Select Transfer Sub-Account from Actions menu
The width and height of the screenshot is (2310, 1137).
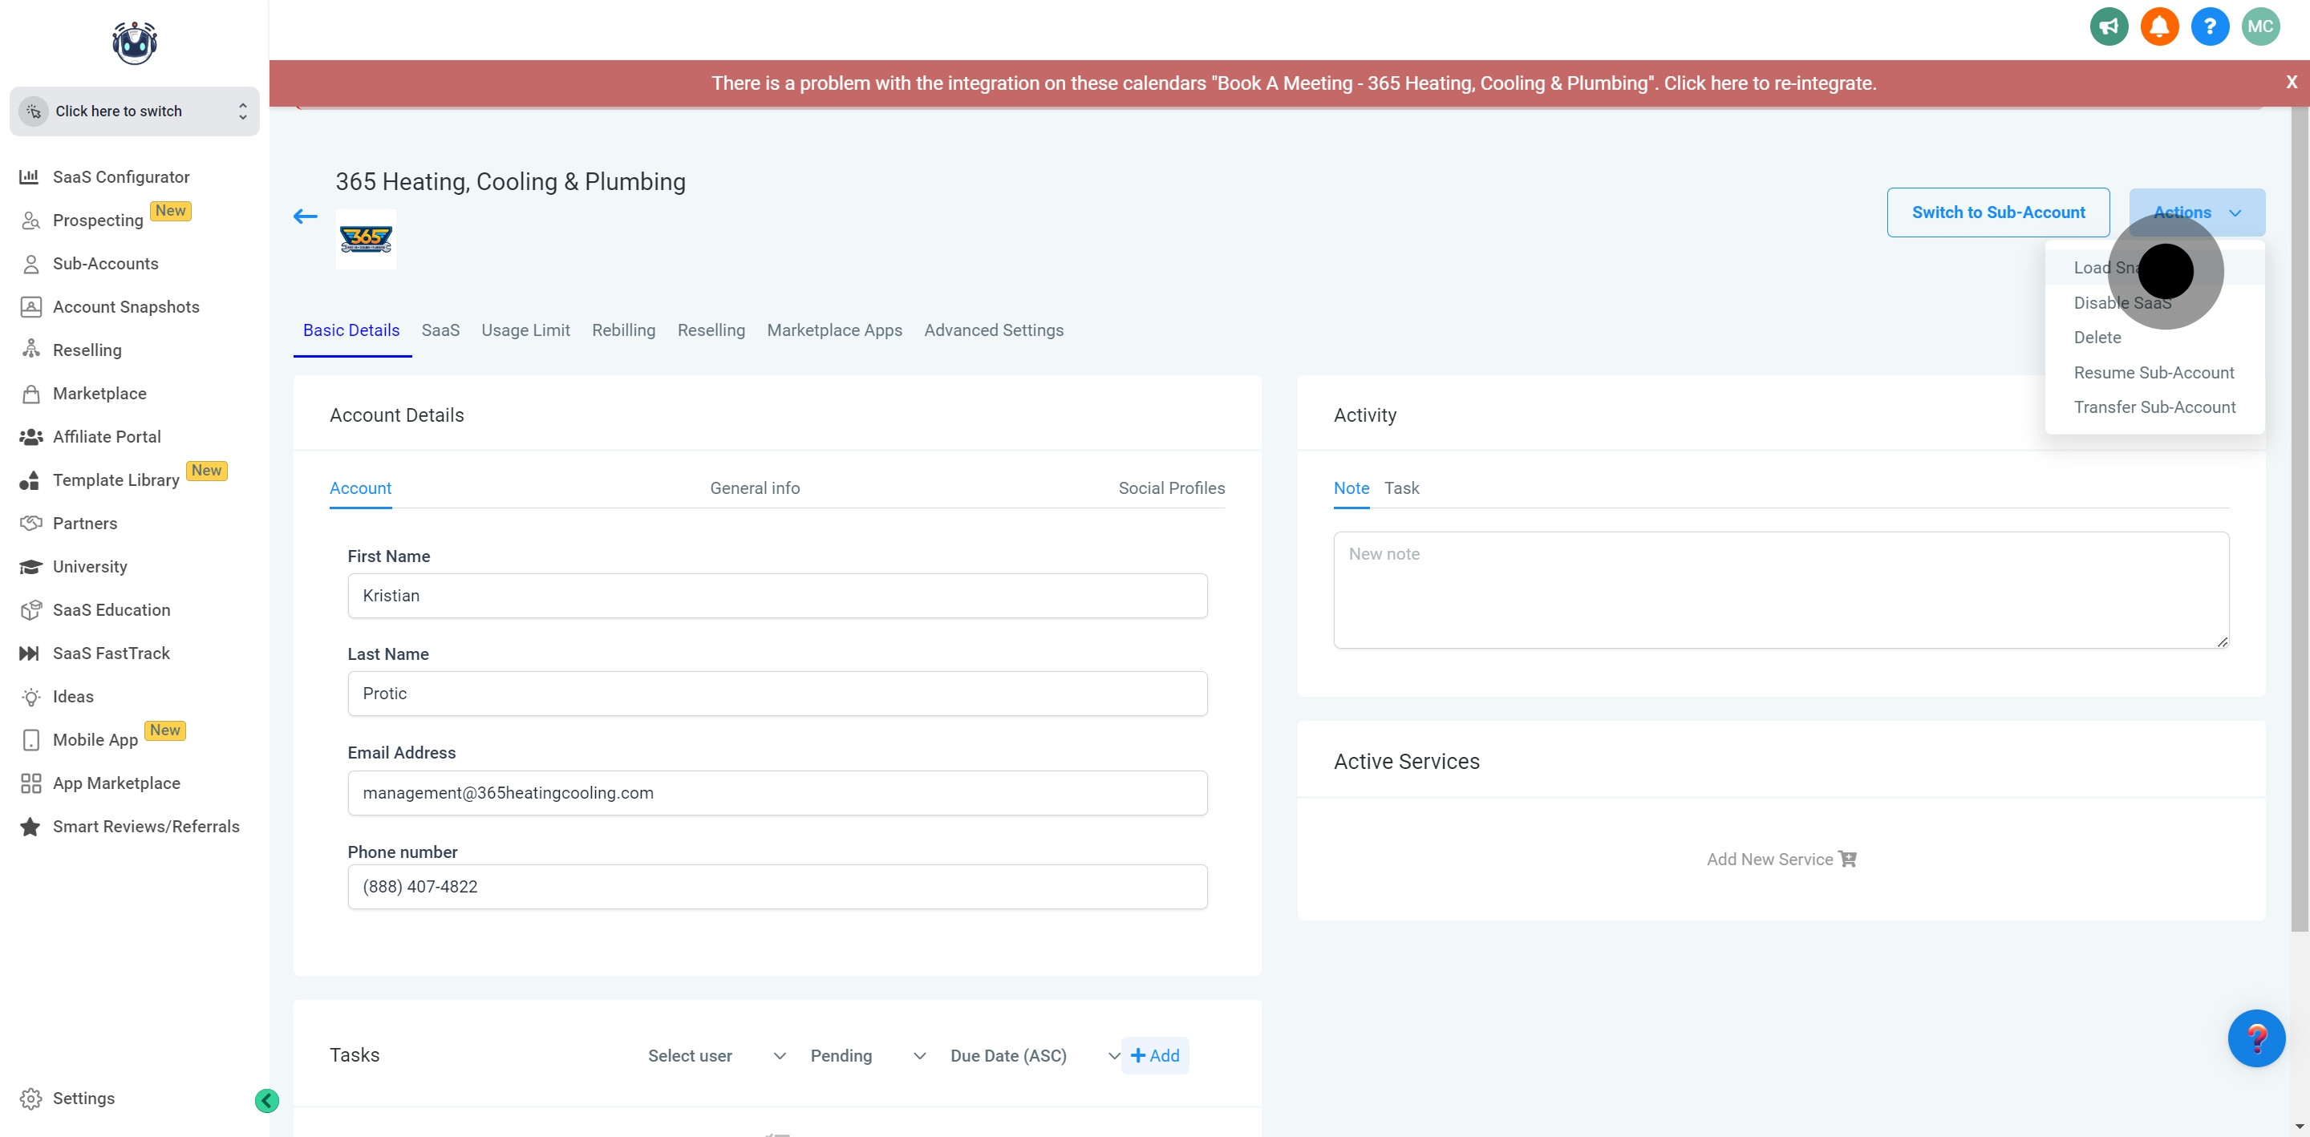pos(2154,407)
